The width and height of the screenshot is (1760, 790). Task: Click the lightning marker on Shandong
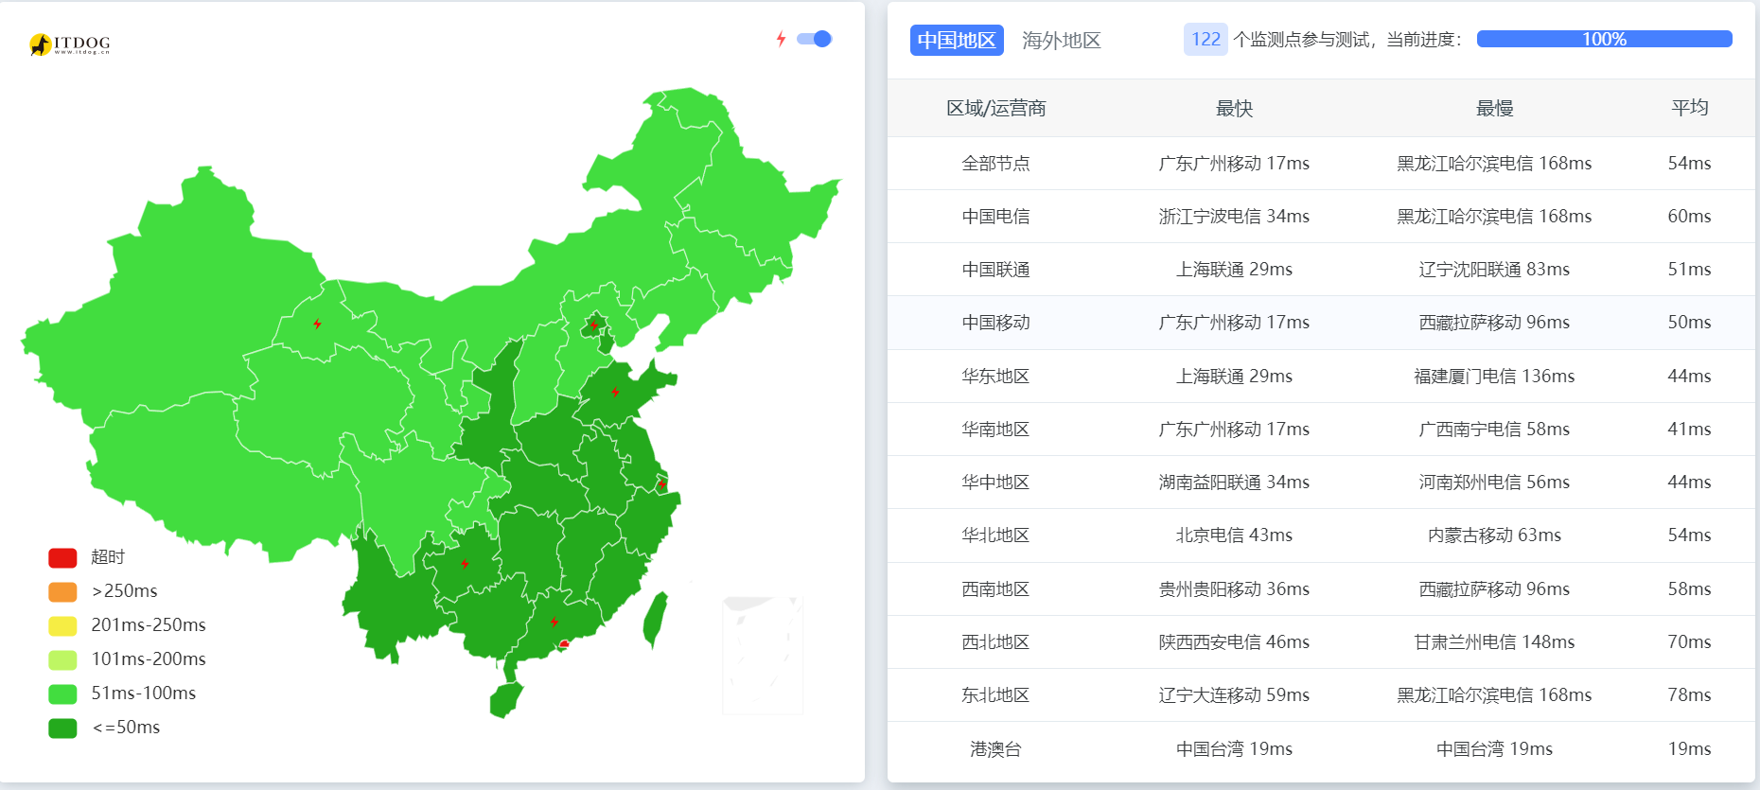[615, 392]
